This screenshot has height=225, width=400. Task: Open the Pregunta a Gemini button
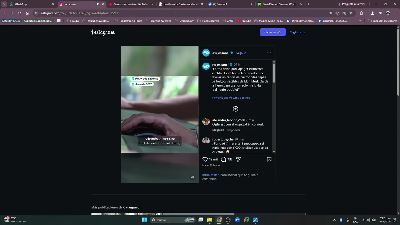352,4
